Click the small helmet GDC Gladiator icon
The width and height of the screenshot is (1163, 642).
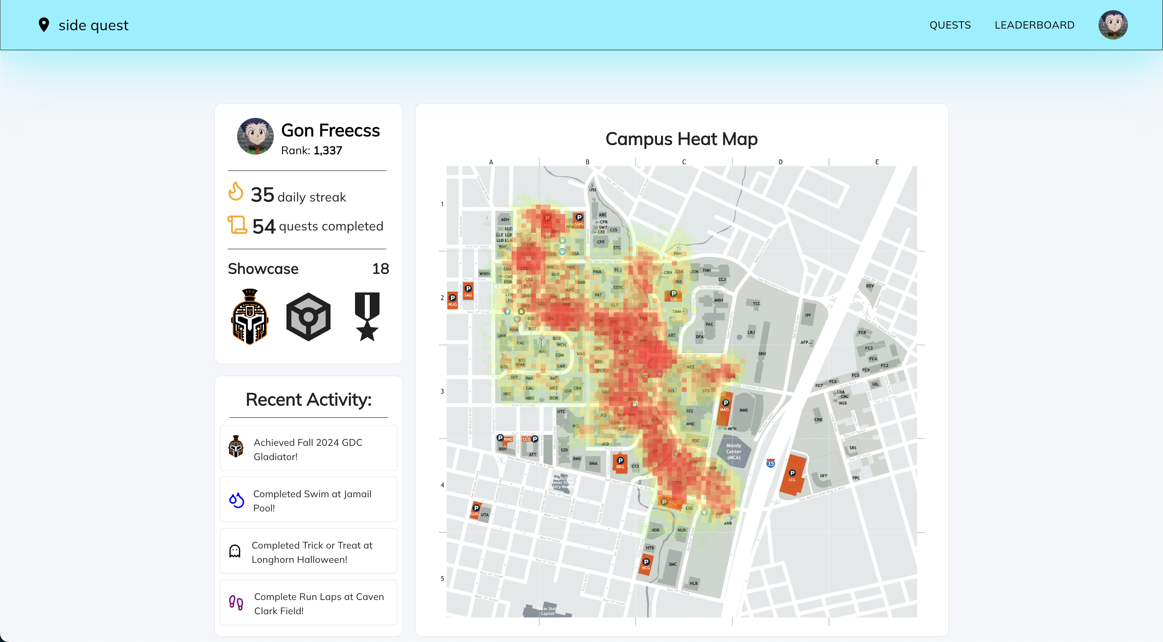point(236,447)
